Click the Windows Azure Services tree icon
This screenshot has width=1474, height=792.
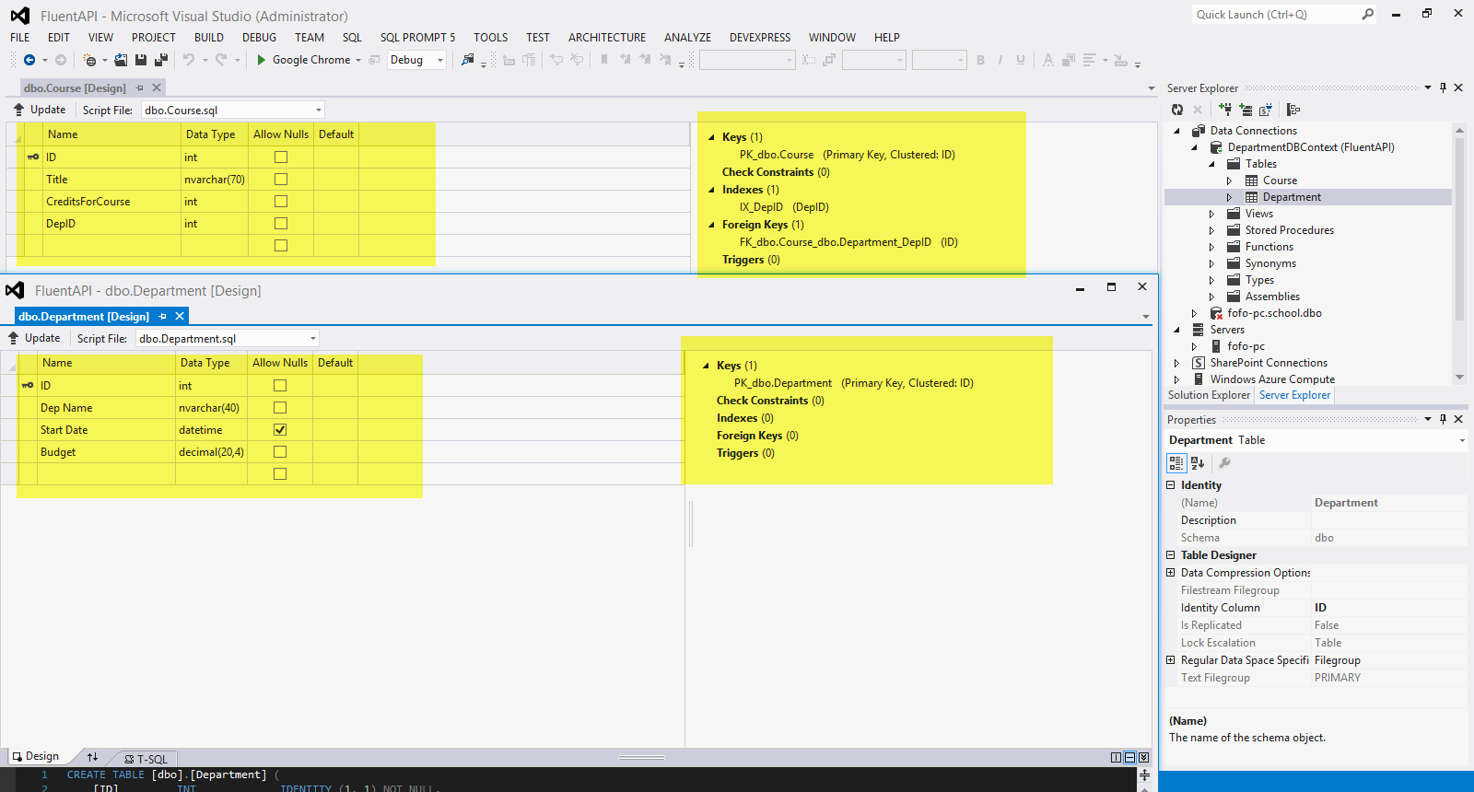pyautogui.click(x=1293, y=110)
